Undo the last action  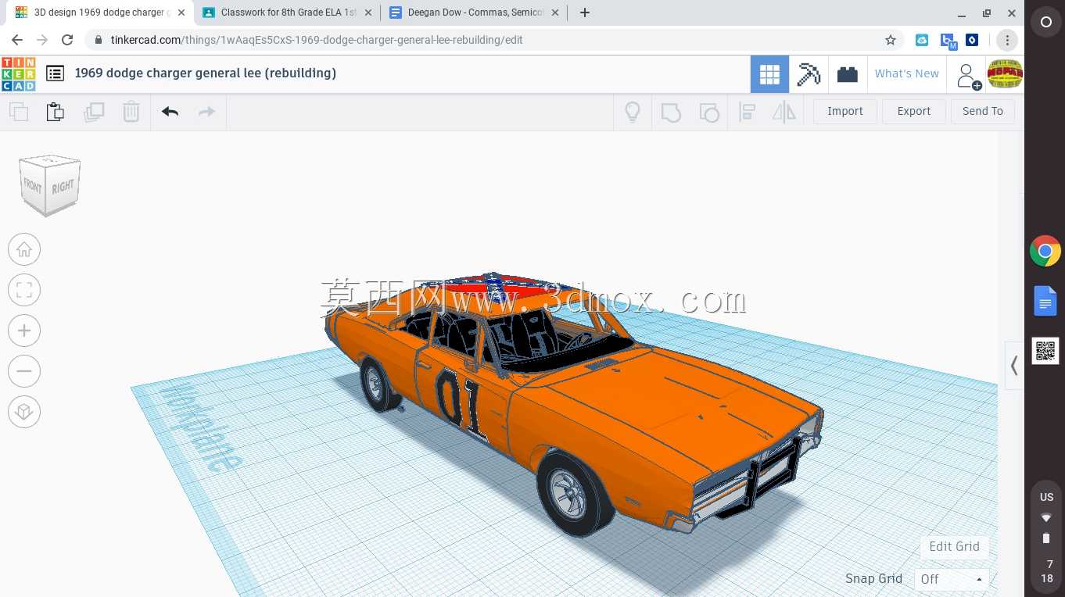pyautogui.click(x=170, y=112)
